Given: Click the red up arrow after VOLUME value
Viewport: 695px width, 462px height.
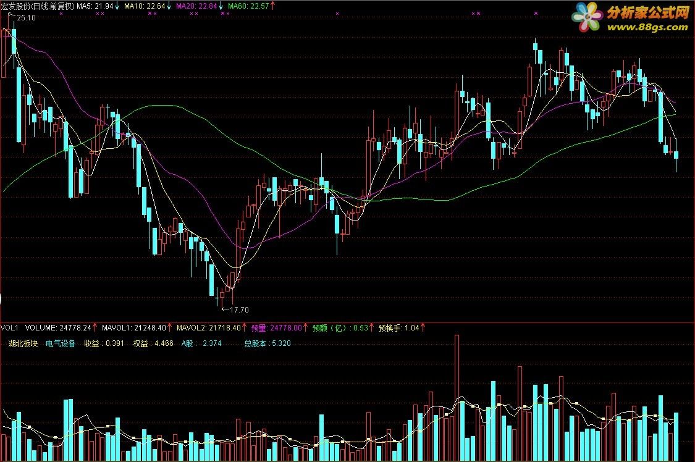Looking at the screenshot, I should (x=95, y=328).
